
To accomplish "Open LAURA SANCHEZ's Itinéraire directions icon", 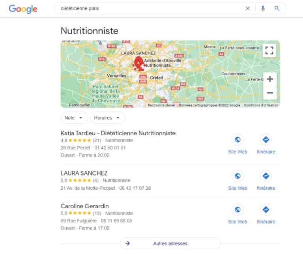I will coord(266,176).
